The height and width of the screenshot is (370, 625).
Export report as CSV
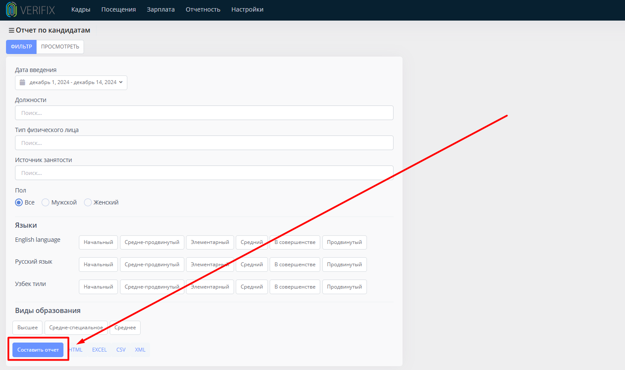121,350
